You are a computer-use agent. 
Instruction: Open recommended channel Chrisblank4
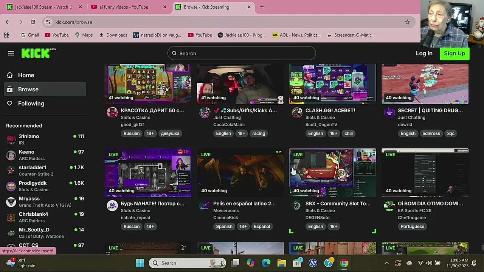point(45,217)
